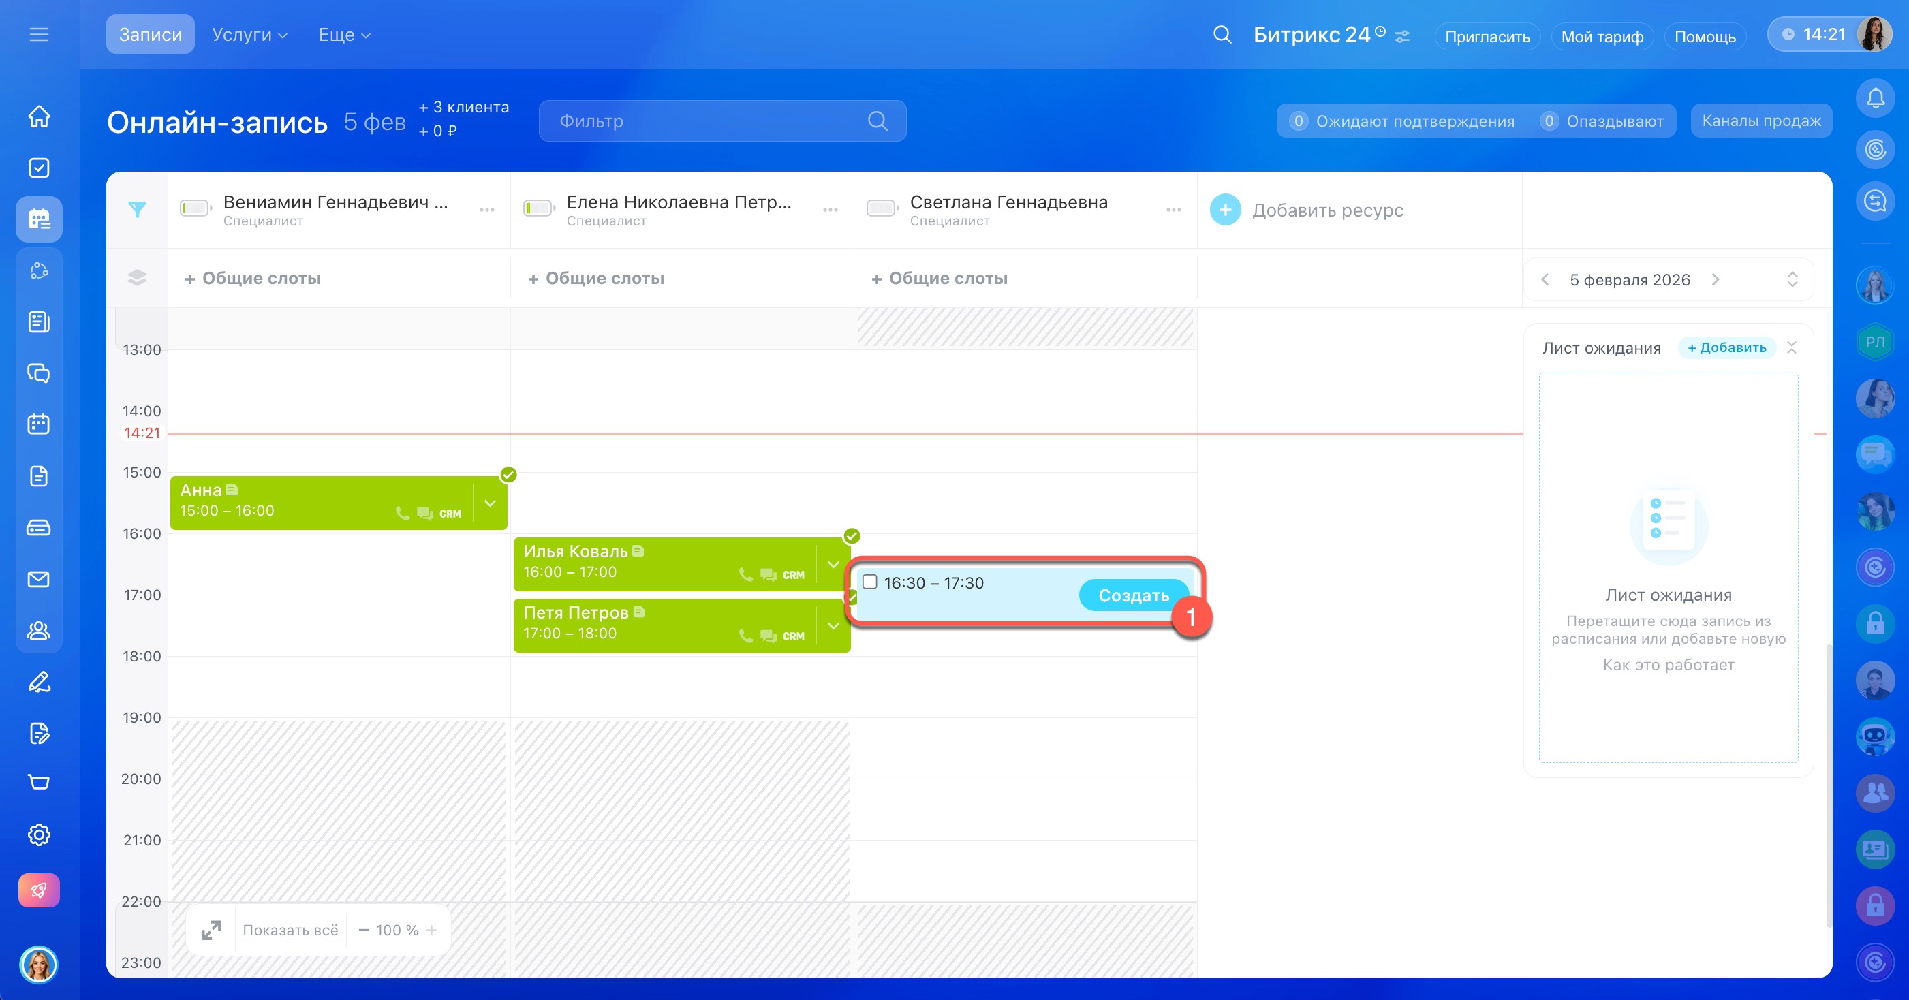Expand the Петя Петров booking chevron

(x=833, y=626)
